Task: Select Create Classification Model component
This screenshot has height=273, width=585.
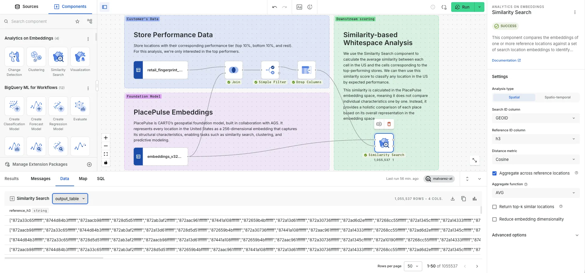Action: (14, 106)
